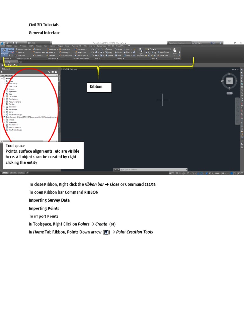Open the Toolspace palette button in ribbon

pos(4,52)
